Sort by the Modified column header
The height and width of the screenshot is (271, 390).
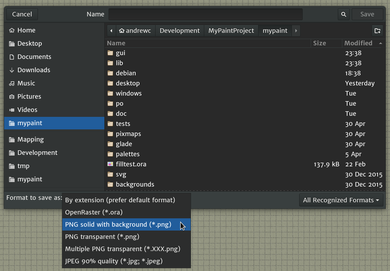click(x=363, y=43)
